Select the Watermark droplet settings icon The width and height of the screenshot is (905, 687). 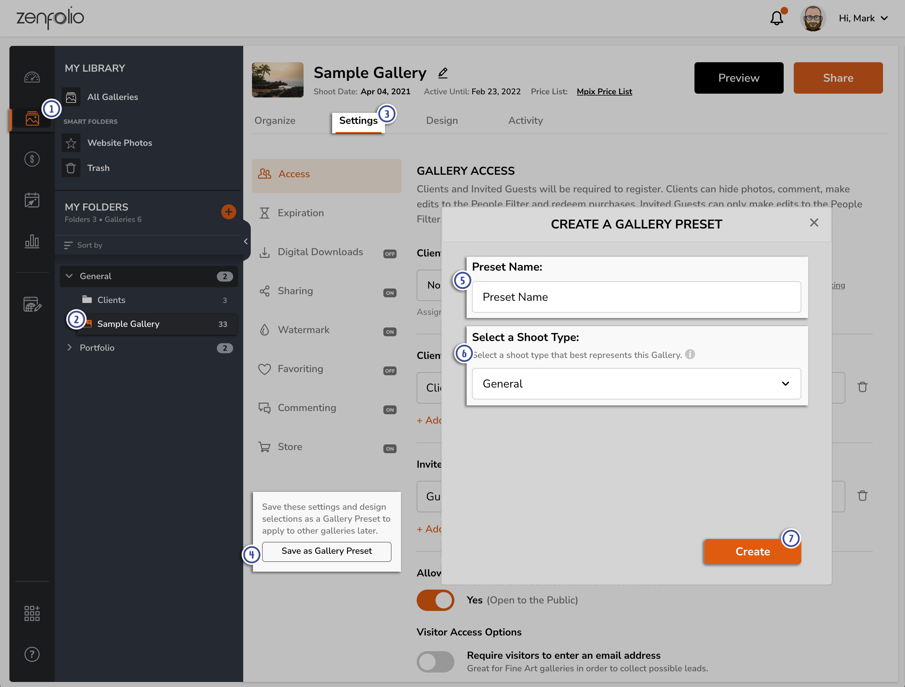[x=265, y=330]
